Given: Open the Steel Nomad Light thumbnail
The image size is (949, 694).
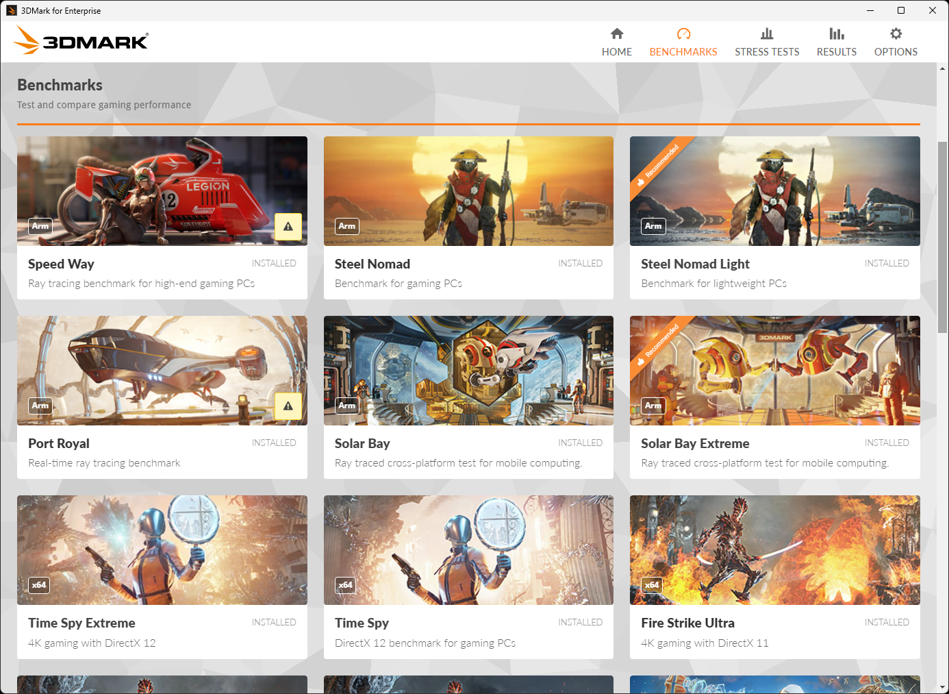Looking at the screenshot, I should point(775,191).
